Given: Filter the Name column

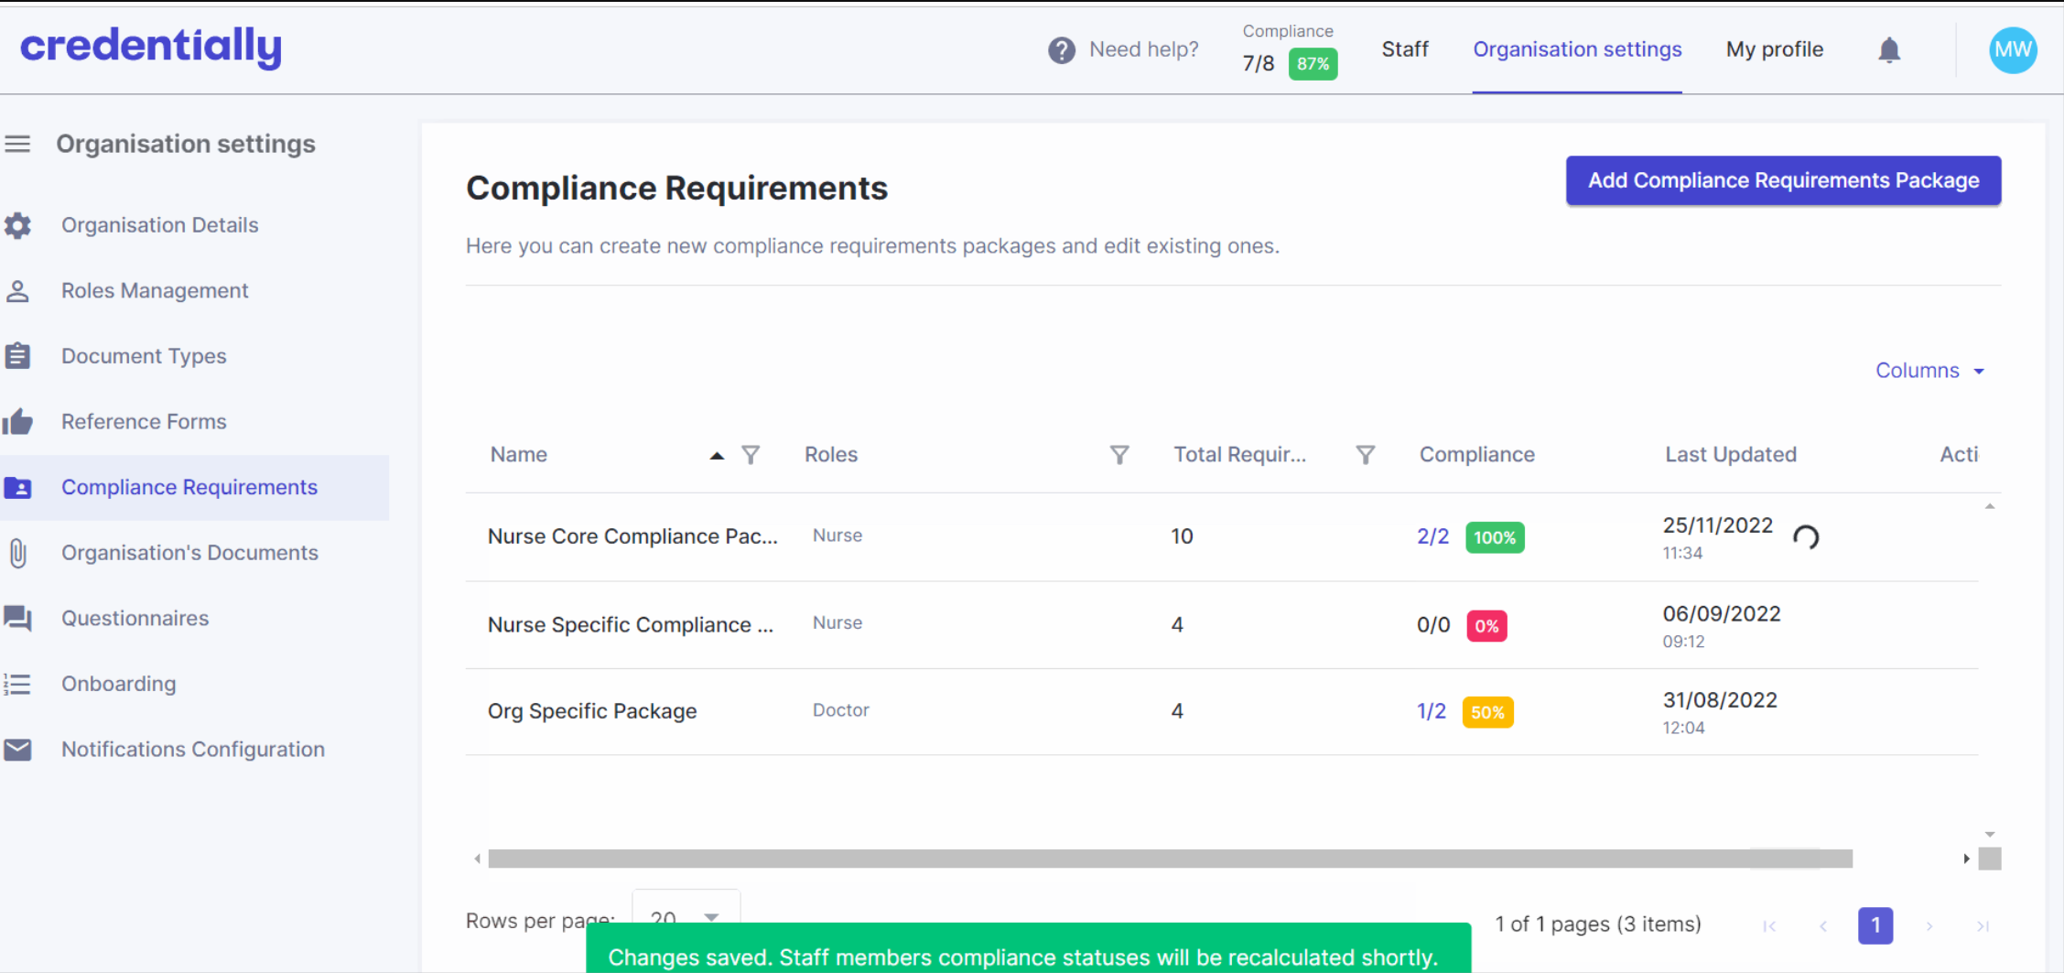Looking at the screenshot, I should click(x=751, y=455).
